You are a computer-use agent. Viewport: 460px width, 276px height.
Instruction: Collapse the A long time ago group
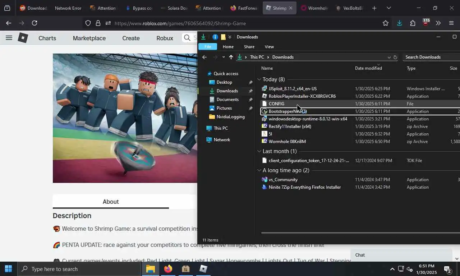(x=259, y=170)
